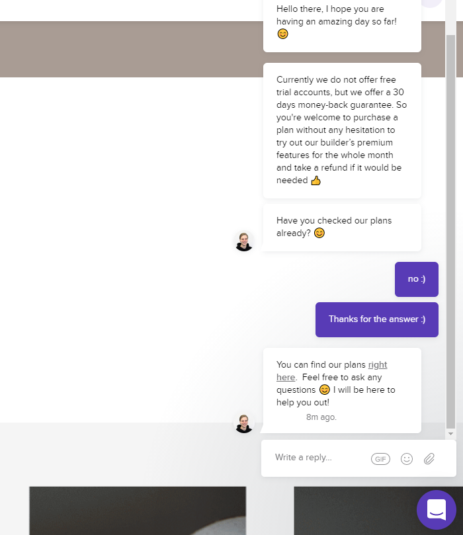Click agent avatar beside 'help you out' message
Screen dimensions: 463x535
tap(244, 423)
